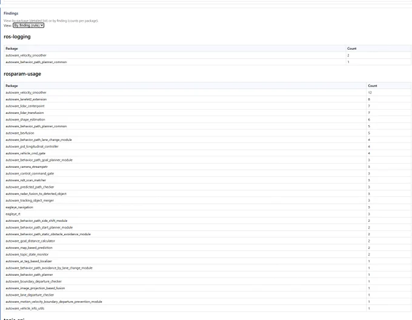Open the View 'By finding (rule)' dropdown

click(x=28, y=25)
